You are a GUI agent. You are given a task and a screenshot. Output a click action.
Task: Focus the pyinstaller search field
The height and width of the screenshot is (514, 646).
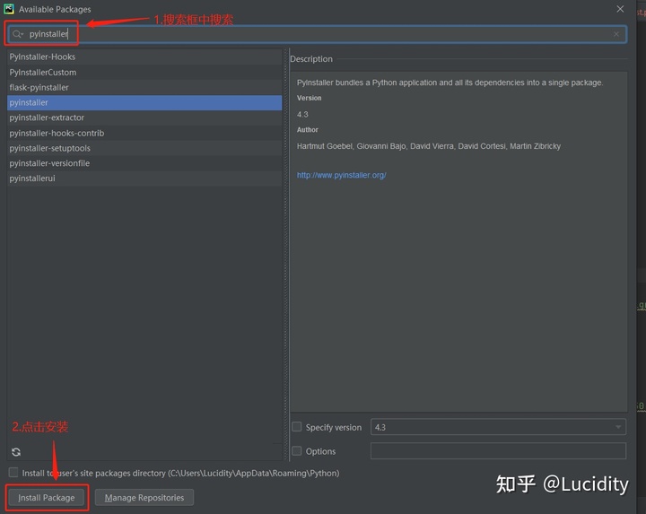[318, 34]
